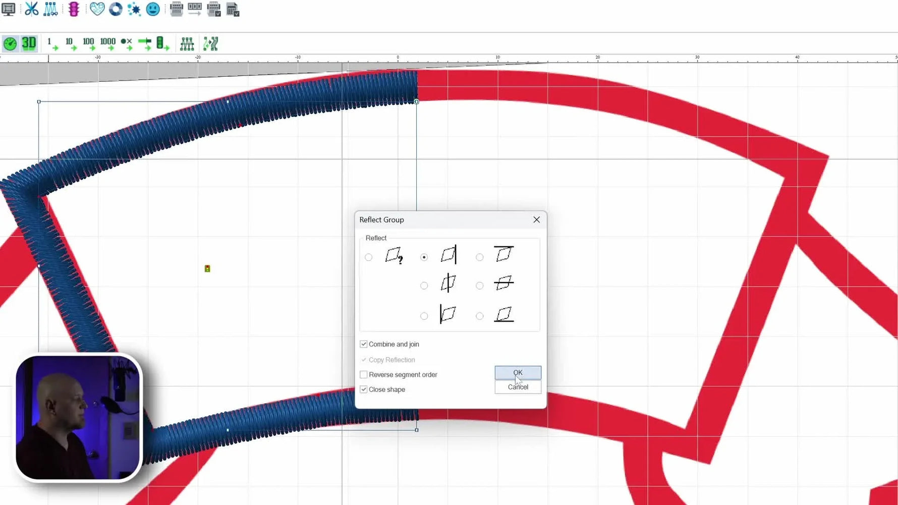
Task: Click the blue smiley face icon
Action: pyautogui.click(x=153, y=9)
